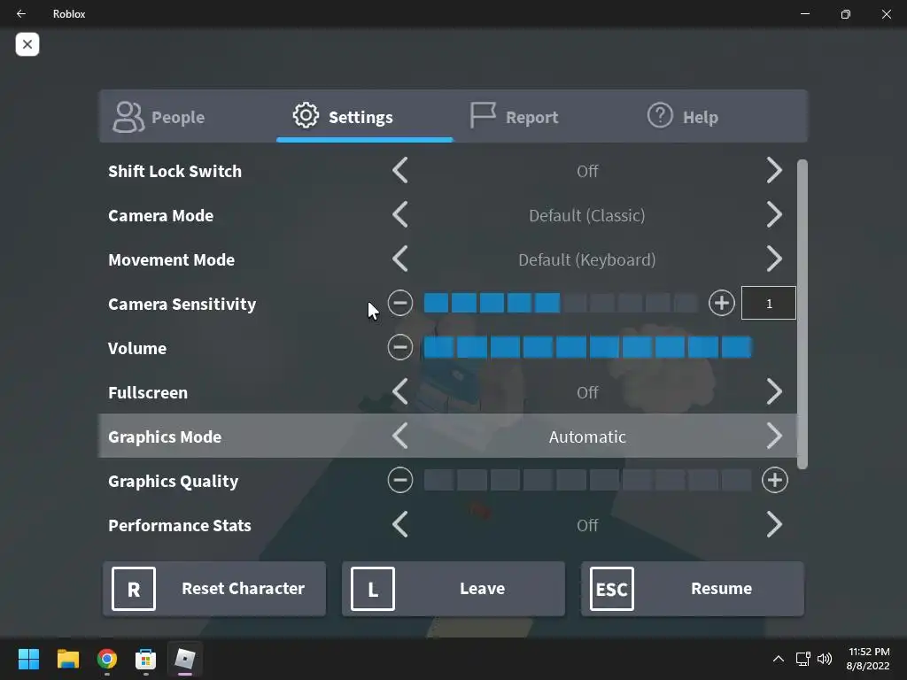907x680 pixels.
Task: Increase Graphics Quality with plus icon
Action: pos(774,480)
